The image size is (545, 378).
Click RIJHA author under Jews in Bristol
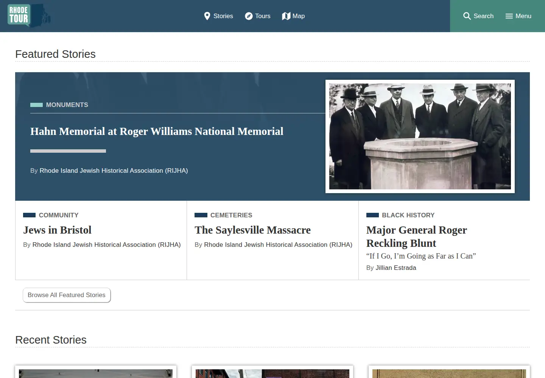(x=106, y=245)
